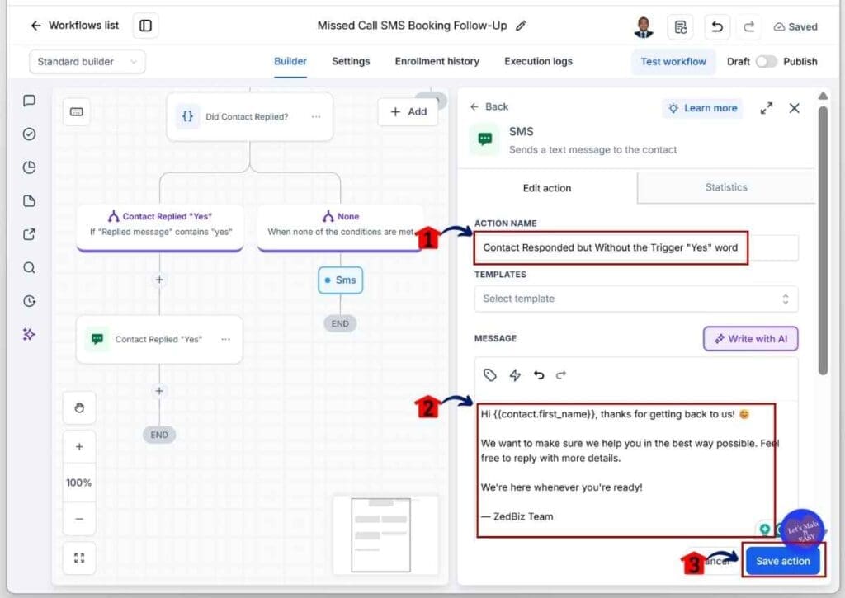Open the sidebar panel toggle icon
This screenshot has width=845, height=598.
pyautogui.click(x=145, y=26)
